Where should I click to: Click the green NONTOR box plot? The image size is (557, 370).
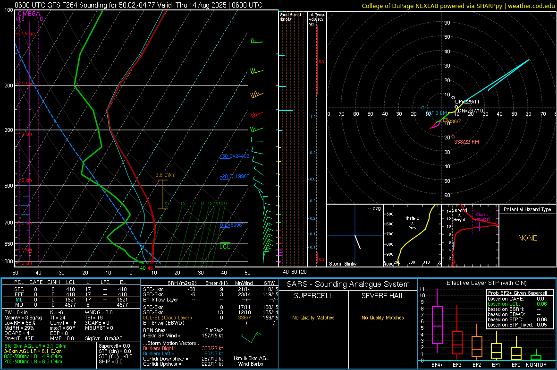(x=536, y=355)
